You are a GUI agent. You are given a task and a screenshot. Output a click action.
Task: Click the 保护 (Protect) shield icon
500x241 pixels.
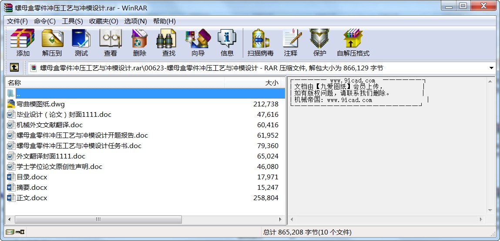pos(319,43)
